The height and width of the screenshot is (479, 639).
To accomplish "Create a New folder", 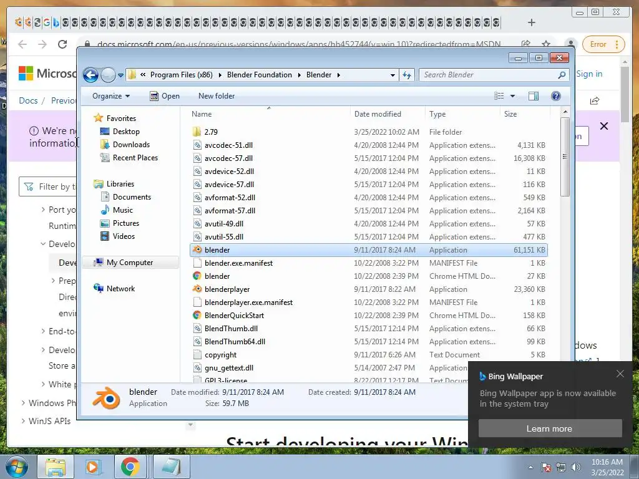I will [x=217, y=96].
